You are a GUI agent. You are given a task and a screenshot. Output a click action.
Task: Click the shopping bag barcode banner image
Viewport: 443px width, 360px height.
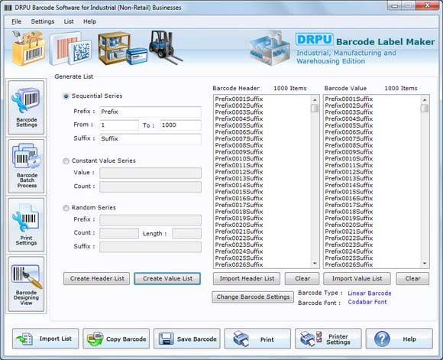tap(28, 48)
